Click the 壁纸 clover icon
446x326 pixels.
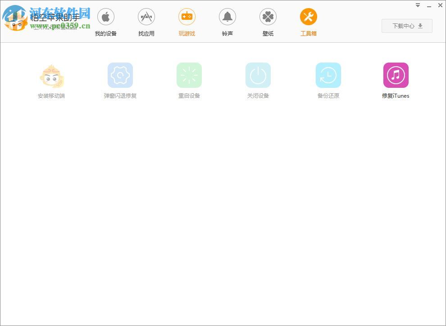pos(268,16)
